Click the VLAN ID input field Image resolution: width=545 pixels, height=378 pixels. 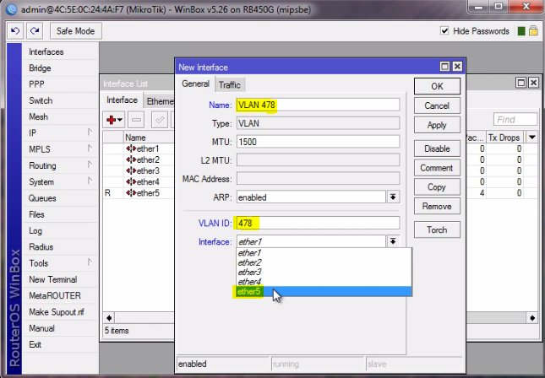pos(318,224)
